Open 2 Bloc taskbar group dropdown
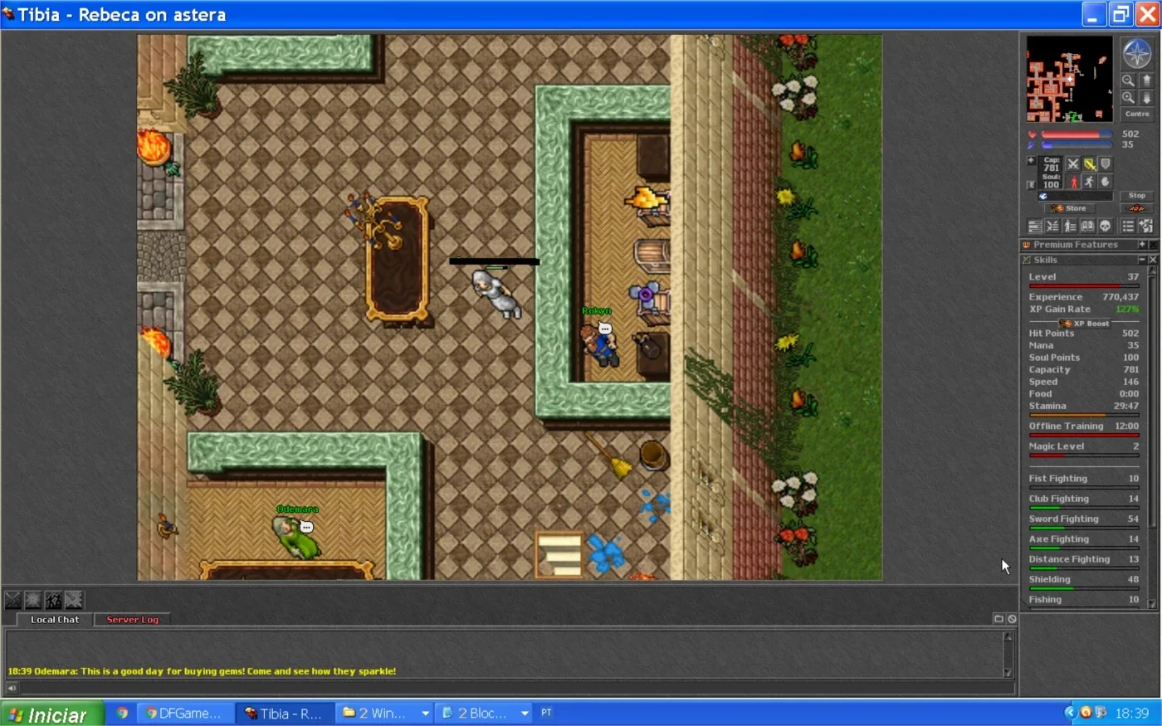The height and width of the screenshot is (726, 1162). pos(524,713)
